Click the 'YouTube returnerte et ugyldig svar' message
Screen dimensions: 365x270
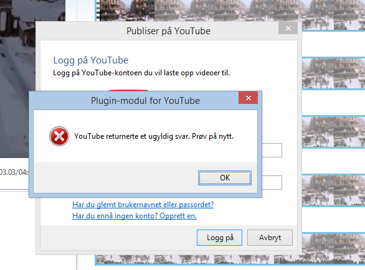pos(154,136)
